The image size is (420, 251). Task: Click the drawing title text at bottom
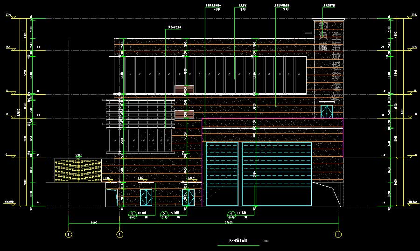tap(238, 241)
